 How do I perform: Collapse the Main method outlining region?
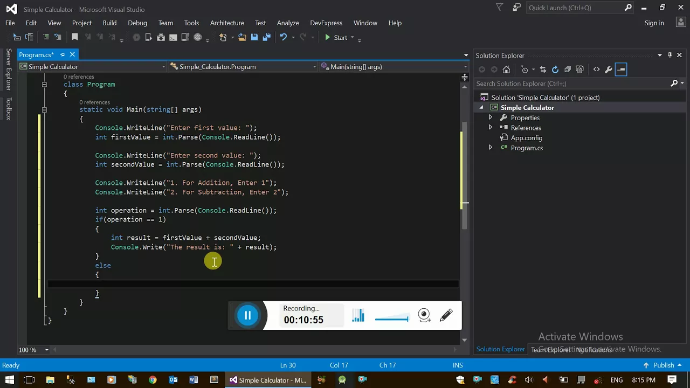tap(44, 109)
